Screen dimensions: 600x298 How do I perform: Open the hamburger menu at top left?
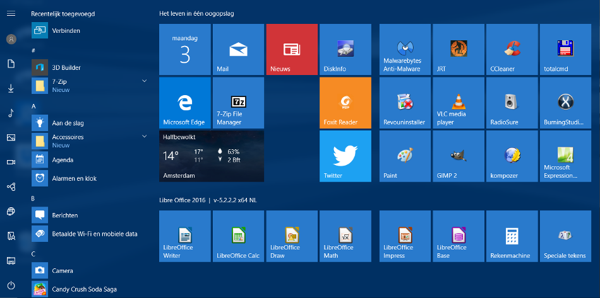tap(11, 14)
